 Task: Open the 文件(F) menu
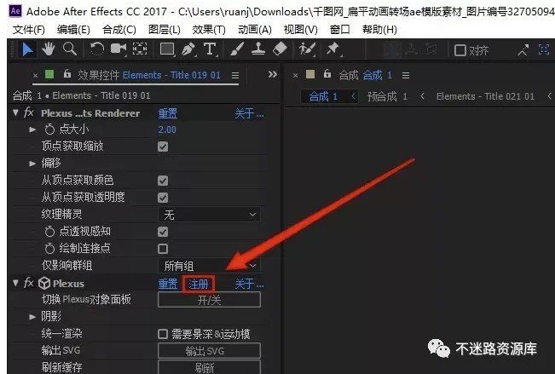pyautogui.click(x=29, y=30)
